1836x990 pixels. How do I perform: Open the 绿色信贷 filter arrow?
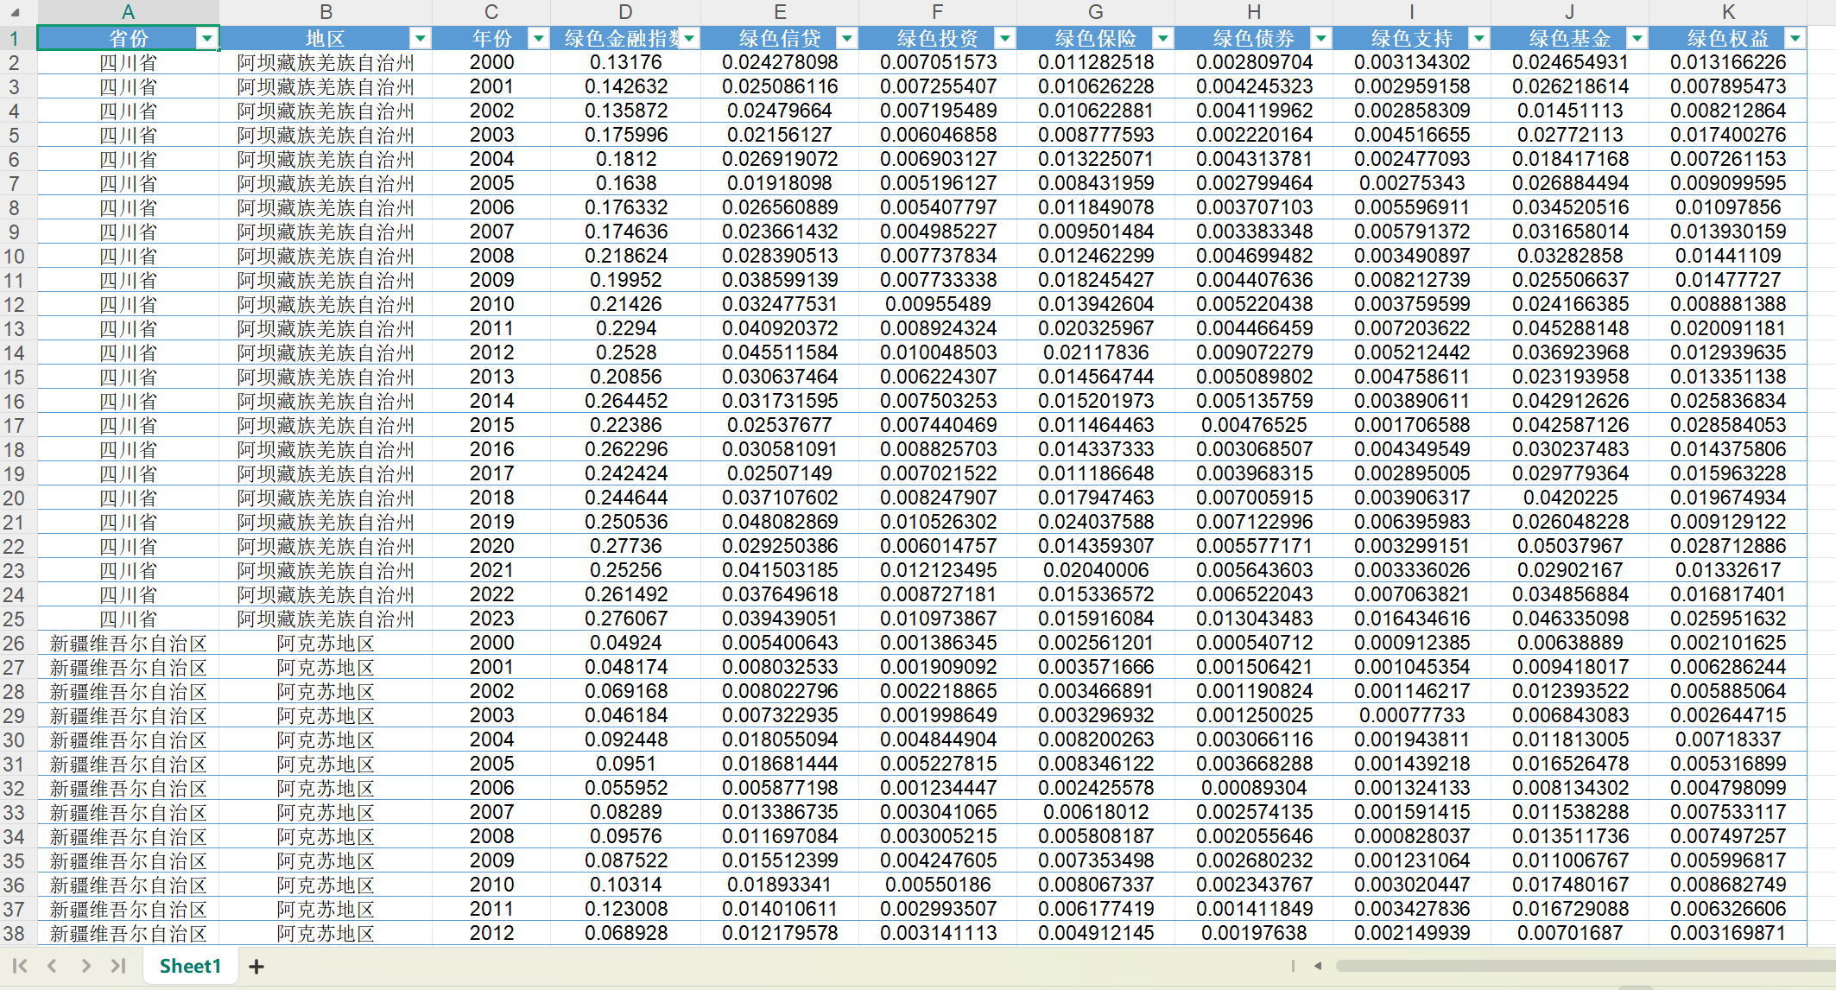point(847,38)
